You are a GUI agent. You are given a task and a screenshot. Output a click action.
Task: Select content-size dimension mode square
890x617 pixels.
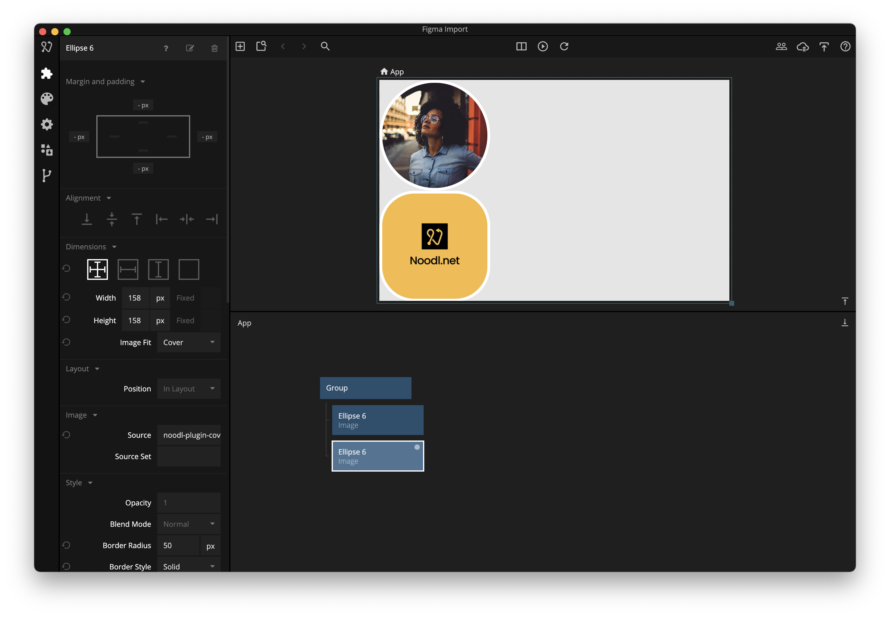tap(189, 269)
